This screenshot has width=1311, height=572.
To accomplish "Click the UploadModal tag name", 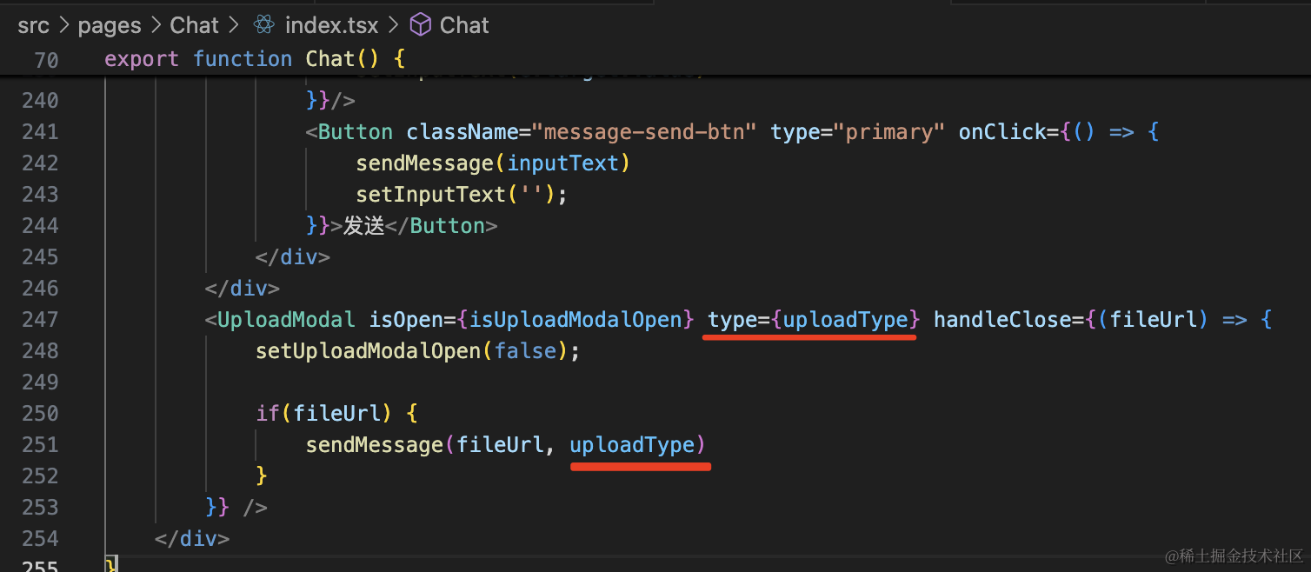I will [x=286, y=320].
